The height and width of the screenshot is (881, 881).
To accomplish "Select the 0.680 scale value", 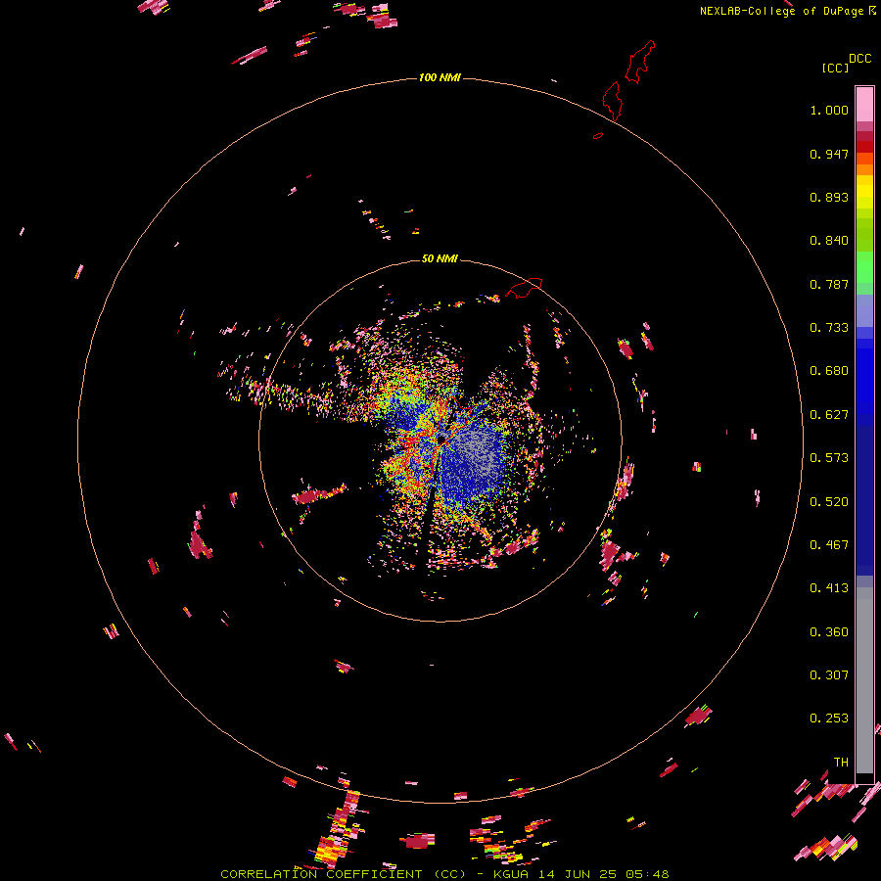I will click(x=829, y=371).
